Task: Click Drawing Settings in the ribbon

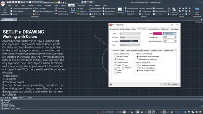Action: 131,8
